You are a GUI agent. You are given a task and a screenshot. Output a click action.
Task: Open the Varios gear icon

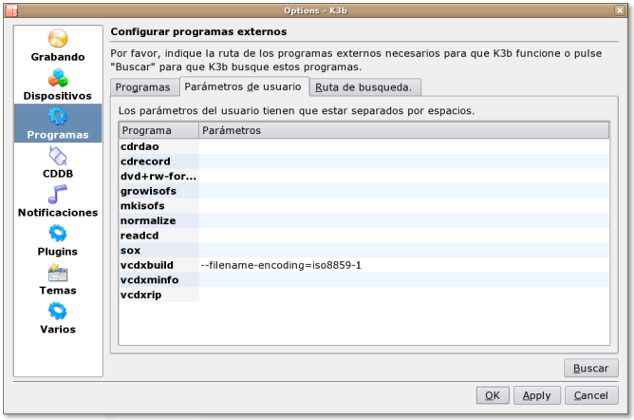click(58, 311)
